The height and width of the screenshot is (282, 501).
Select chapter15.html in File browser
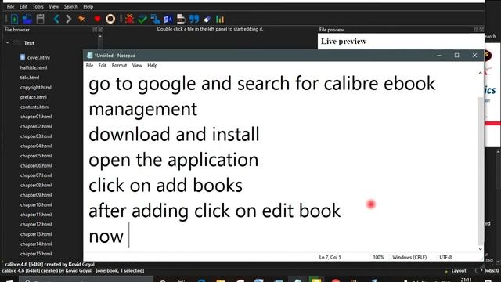36,254
